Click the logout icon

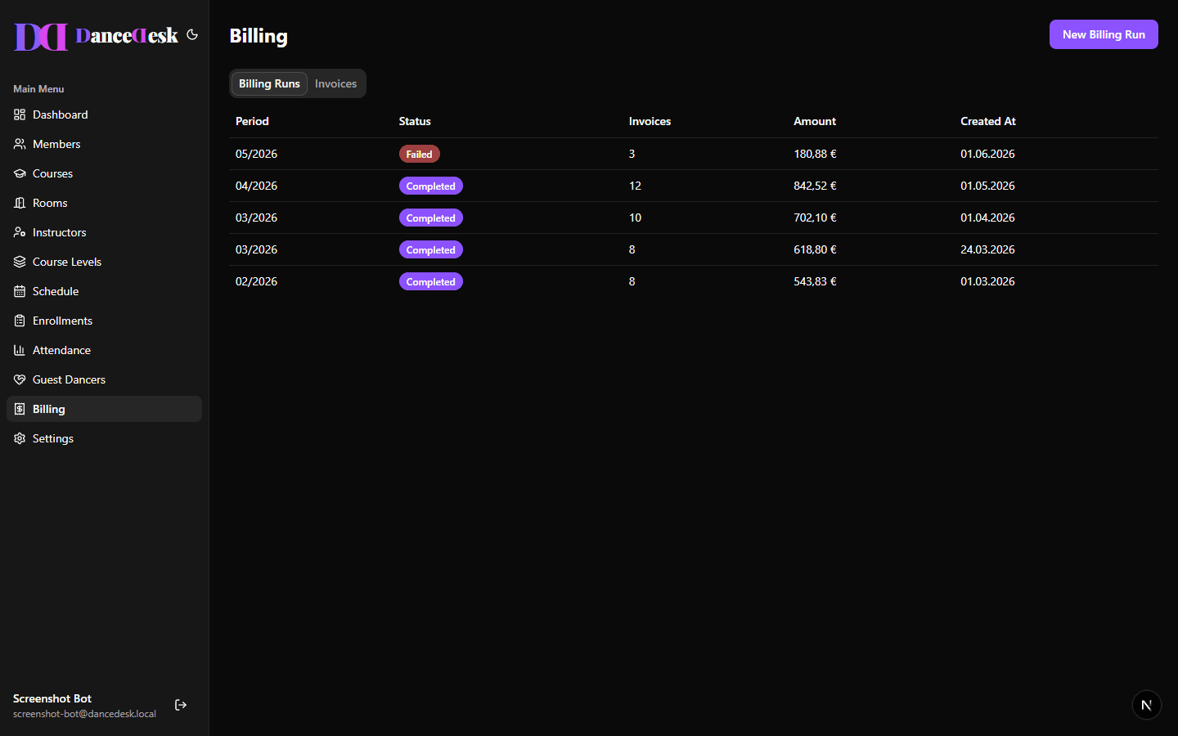[x=181, y=705]
